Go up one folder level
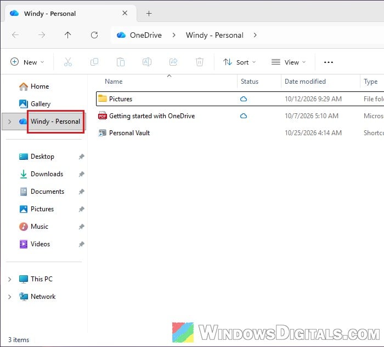 (68, 35)
